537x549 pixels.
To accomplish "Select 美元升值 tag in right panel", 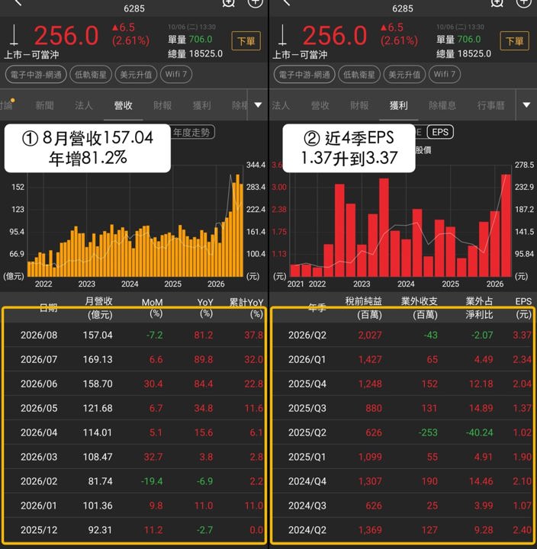I will coord(404,75).
